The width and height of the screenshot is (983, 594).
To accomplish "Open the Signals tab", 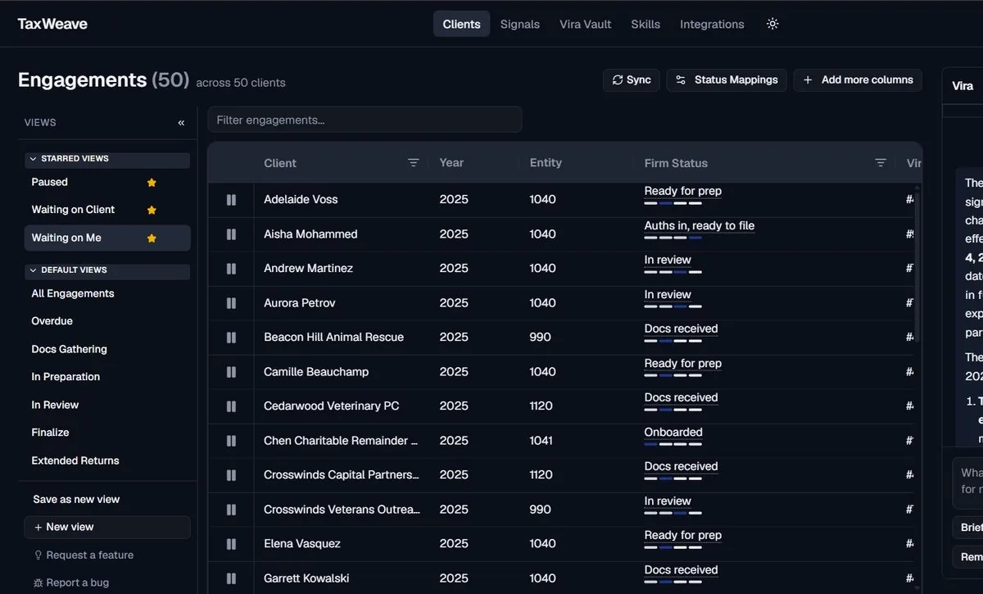I will [519, 24].
